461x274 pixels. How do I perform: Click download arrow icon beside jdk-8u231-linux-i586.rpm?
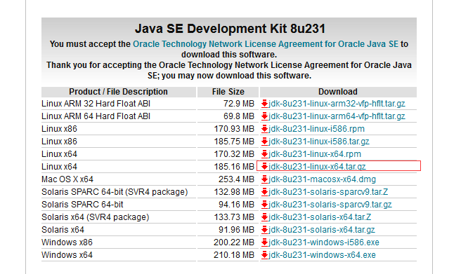tap(264, 129)
